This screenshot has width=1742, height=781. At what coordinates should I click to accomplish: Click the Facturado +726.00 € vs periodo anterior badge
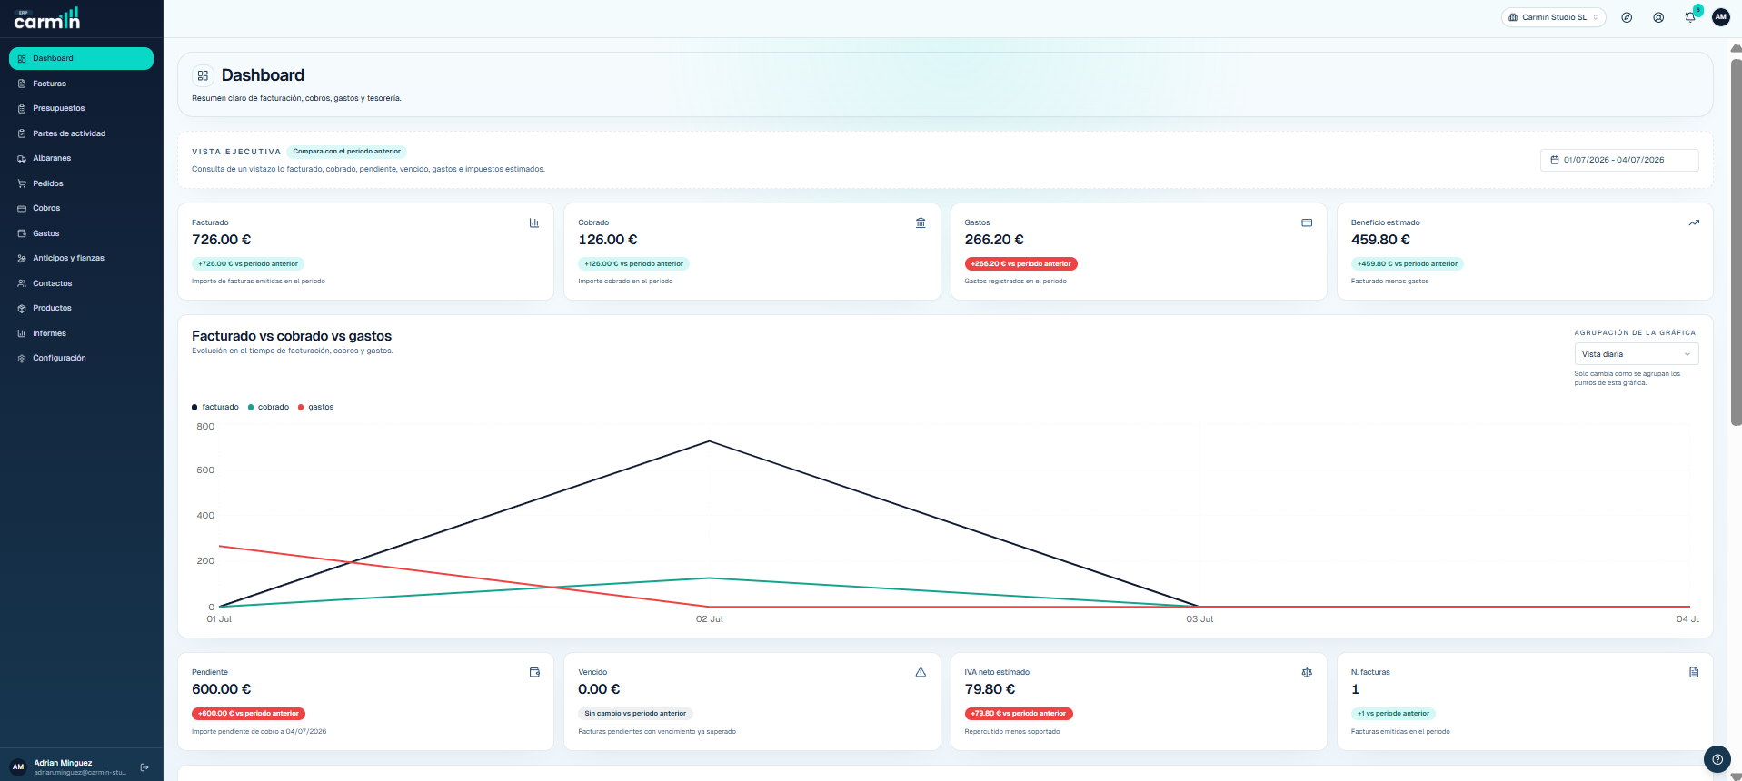click(248, 264)
